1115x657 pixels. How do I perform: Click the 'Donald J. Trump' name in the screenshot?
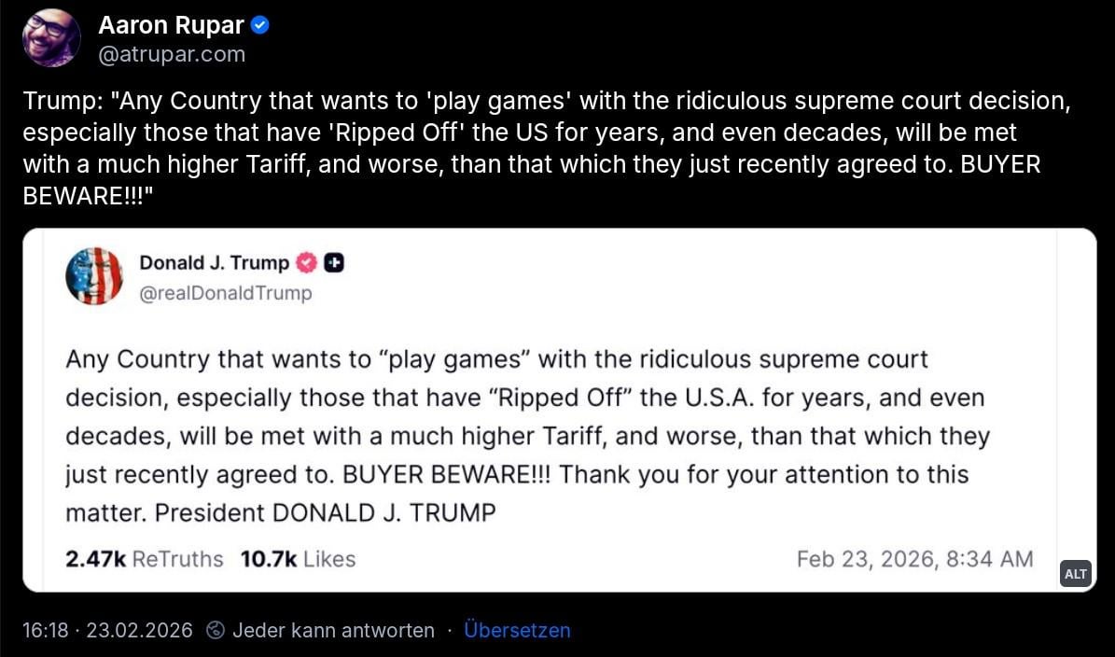point(214,263)
